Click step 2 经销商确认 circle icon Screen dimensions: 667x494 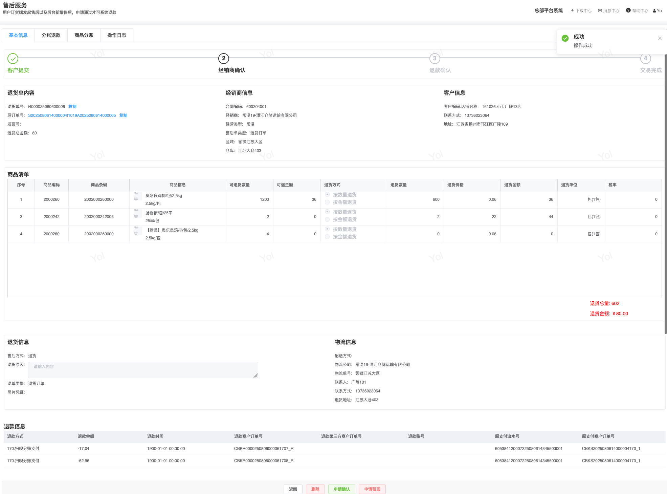[224, 59]
